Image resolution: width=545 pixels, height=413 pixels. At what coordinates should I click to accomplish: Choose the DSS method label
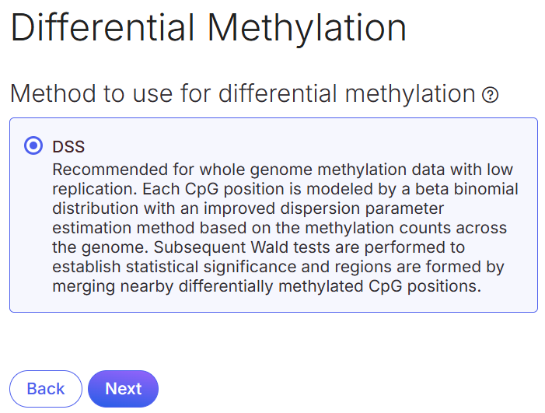(x=68, y=147)
